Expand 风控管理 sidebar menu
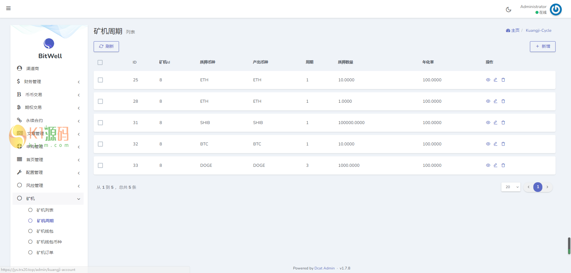 [48, 185]
